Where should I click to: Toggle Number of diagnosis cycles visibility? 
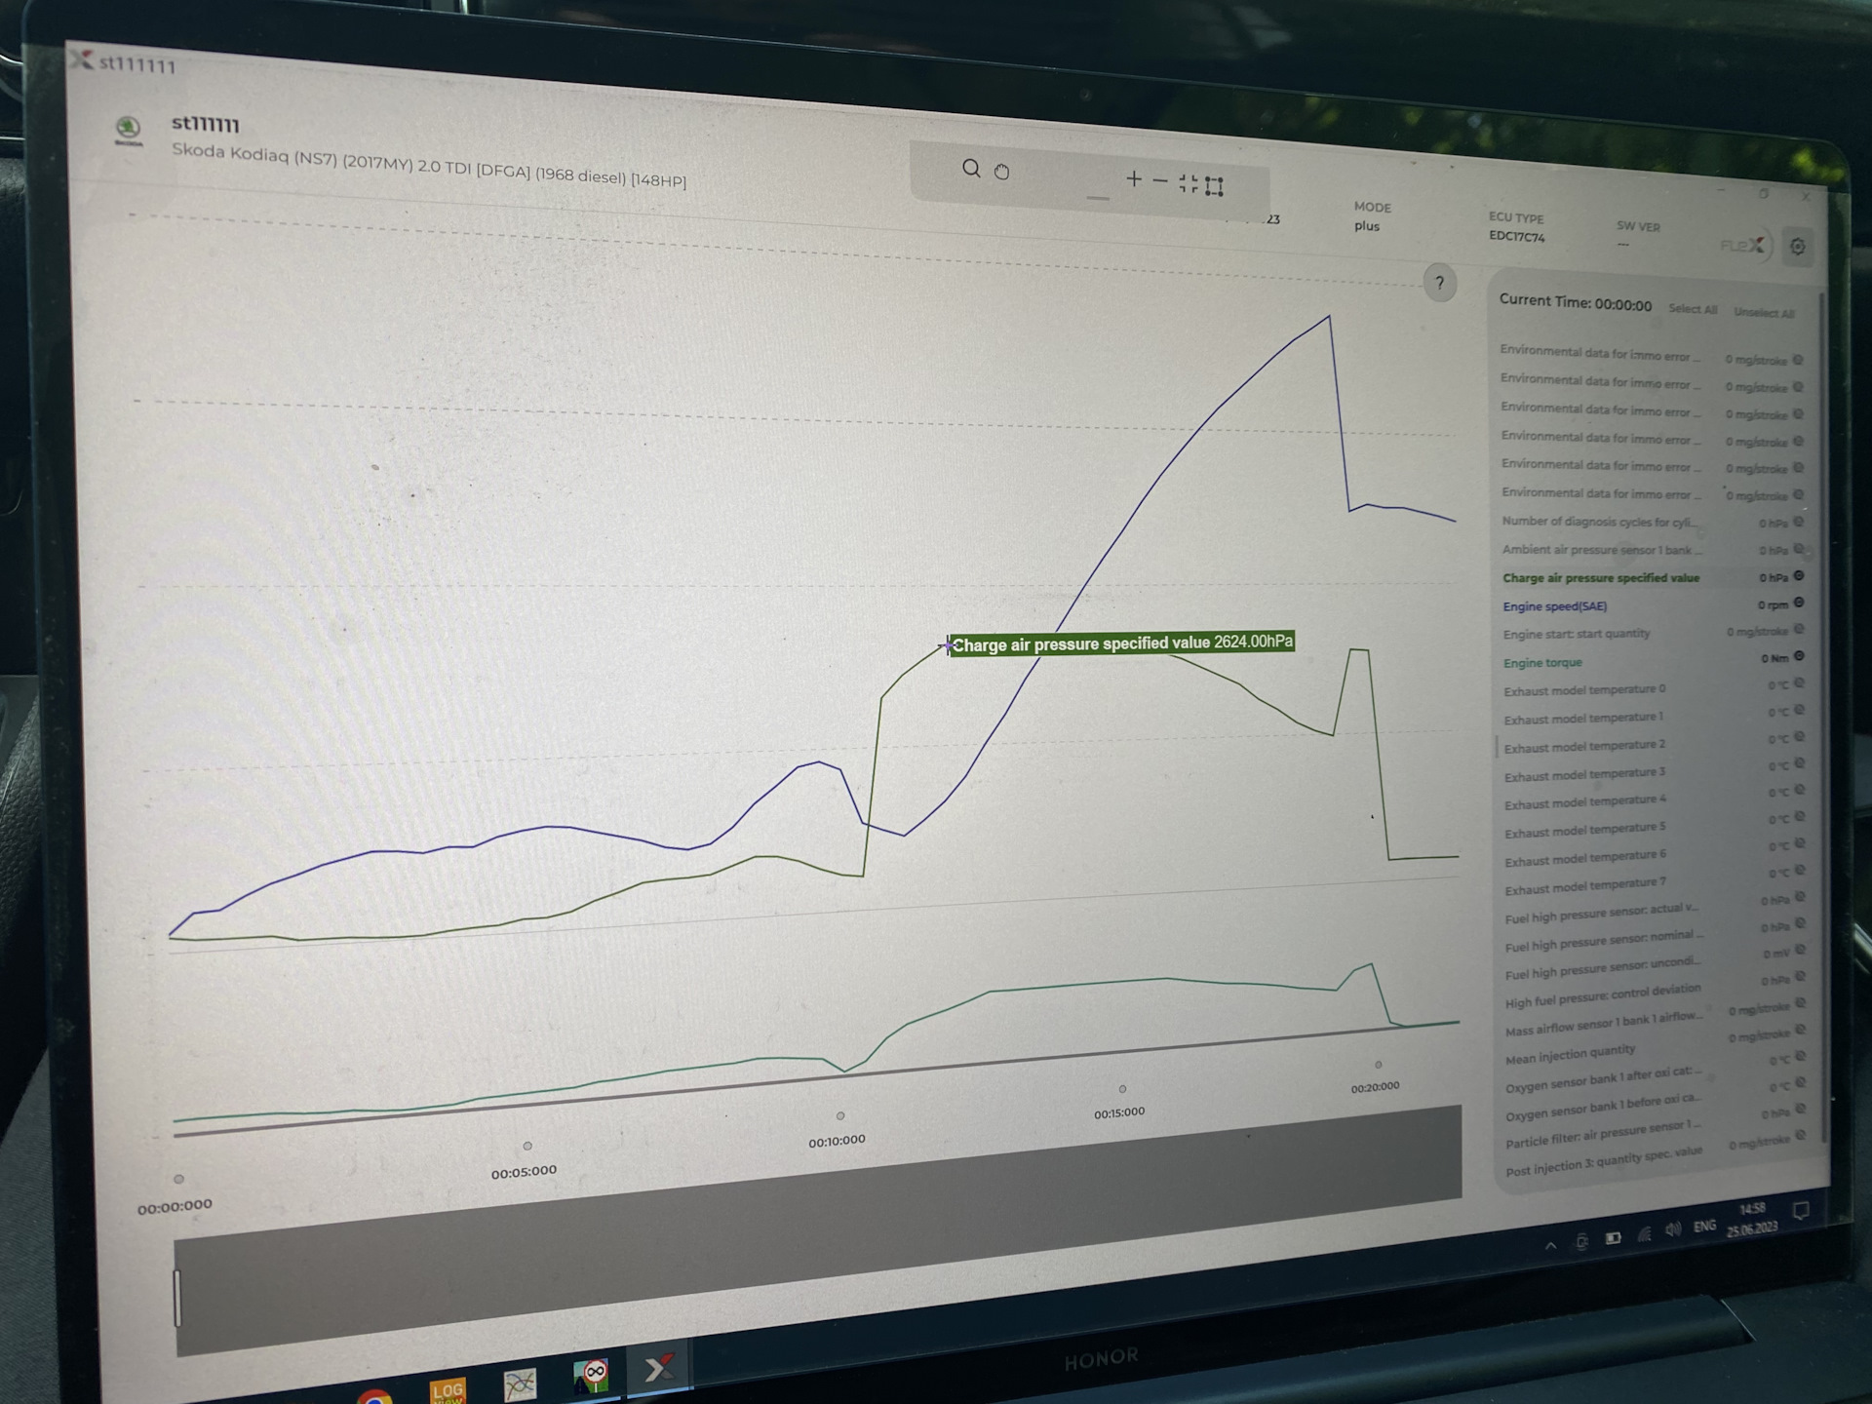pyautogui.click(x=1798, y=522)
